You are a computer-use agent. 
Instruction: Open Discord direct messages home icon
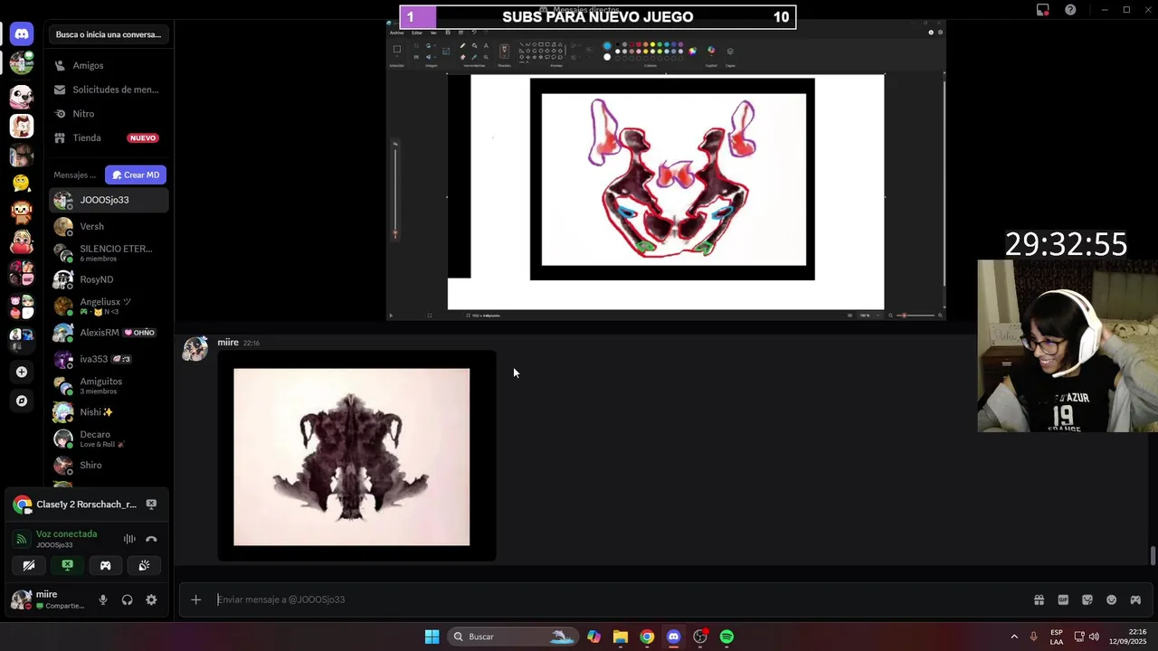[22, 34]
